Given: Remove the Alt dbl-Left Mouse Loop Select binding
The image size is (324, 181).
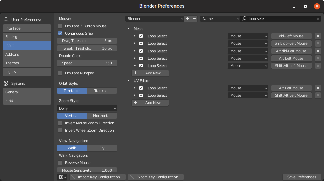Looking at the screenshot, I should [x=318, y=51].
